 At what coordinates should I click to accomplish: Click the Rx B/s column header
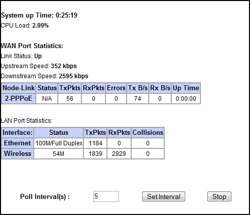point(160,88)
